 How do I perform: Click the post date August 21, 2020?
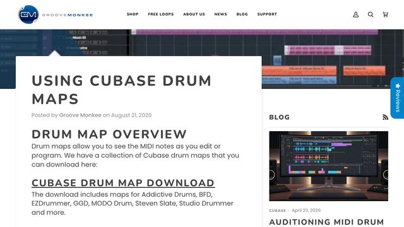tap(131, 115)
